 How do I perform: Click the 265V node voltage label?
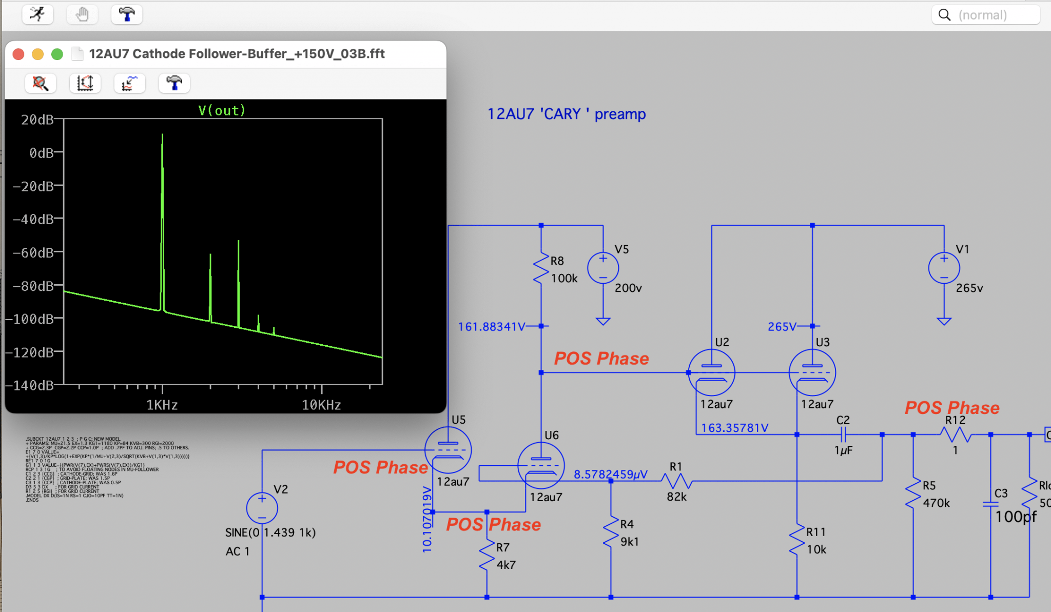coord(782,327)
